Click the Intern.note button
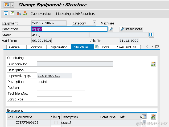Viewport: 169px width, 127px height. point(131,29)
